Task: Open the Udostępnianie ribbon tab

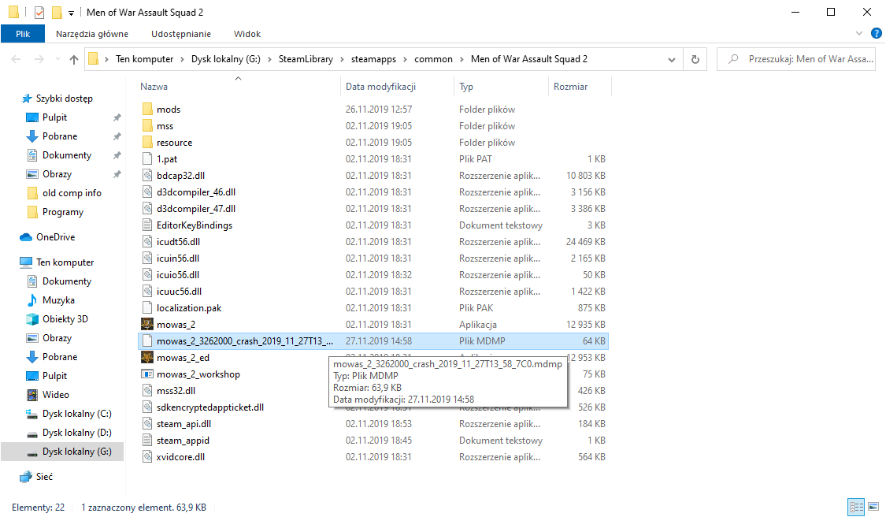Action: coord(181,34)
